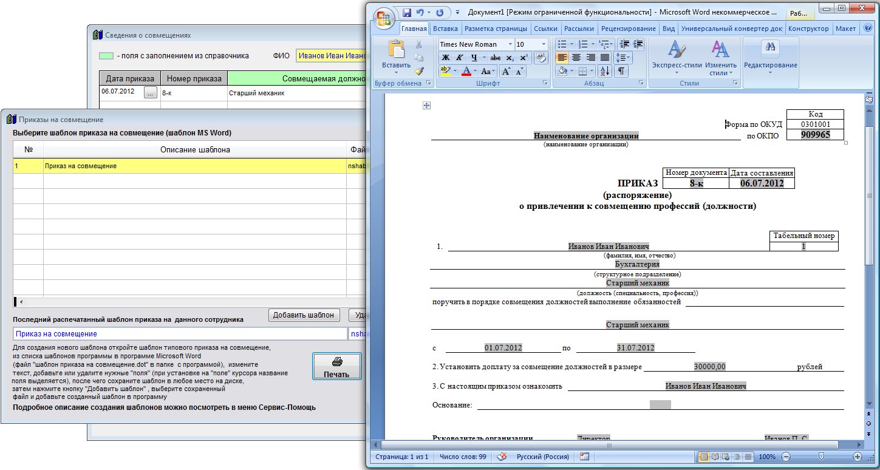Click Страница: 1 из 1 indicator
880x470 pixels.
click(x=401, y=457)
